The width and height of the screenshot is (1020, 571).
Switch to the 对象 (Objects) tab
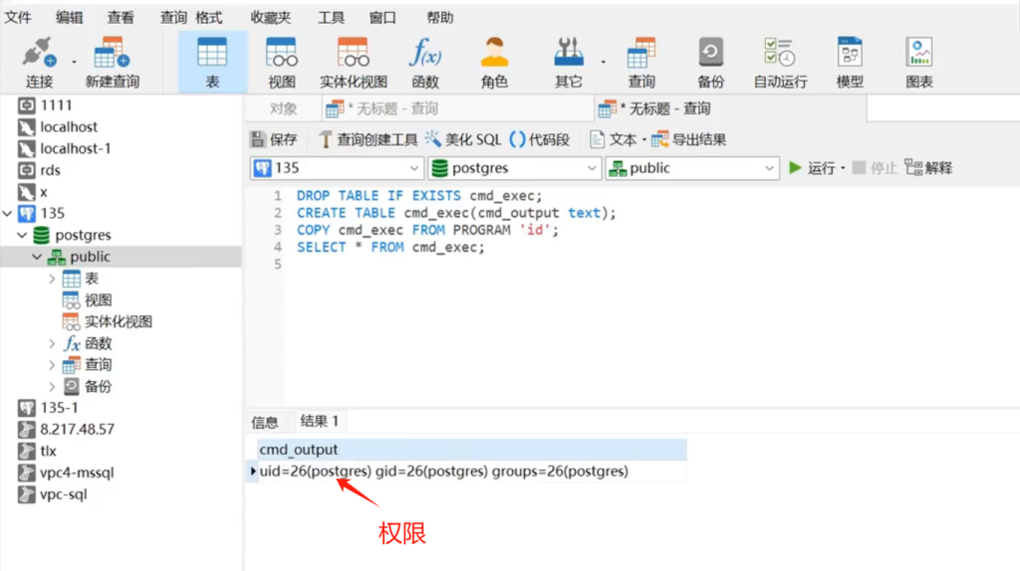[283, 108]
